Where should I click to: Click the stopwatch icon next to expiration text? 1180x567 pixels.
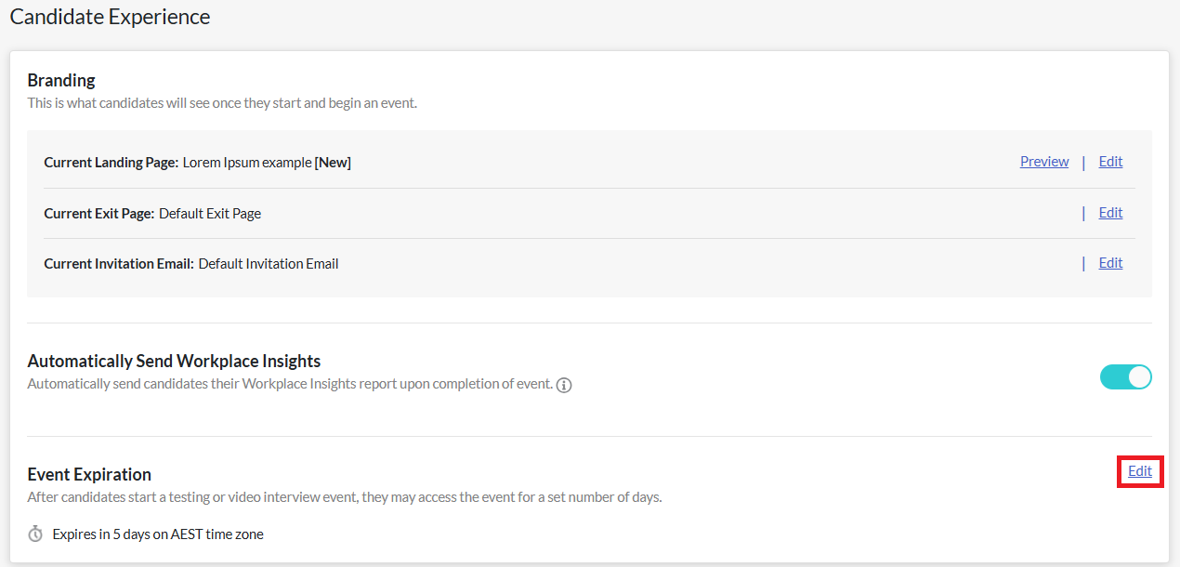coord(35,534)
